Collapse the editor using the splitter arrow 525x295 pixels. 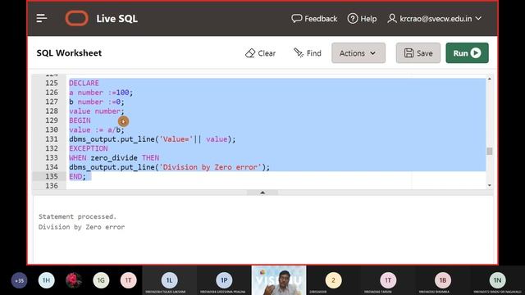262,193
